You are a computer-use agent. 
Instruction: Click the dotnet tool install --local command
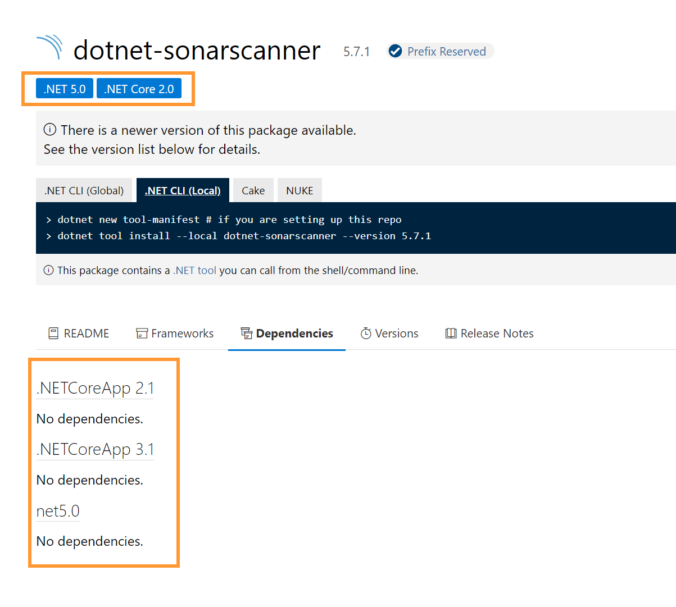click(244, 236)
